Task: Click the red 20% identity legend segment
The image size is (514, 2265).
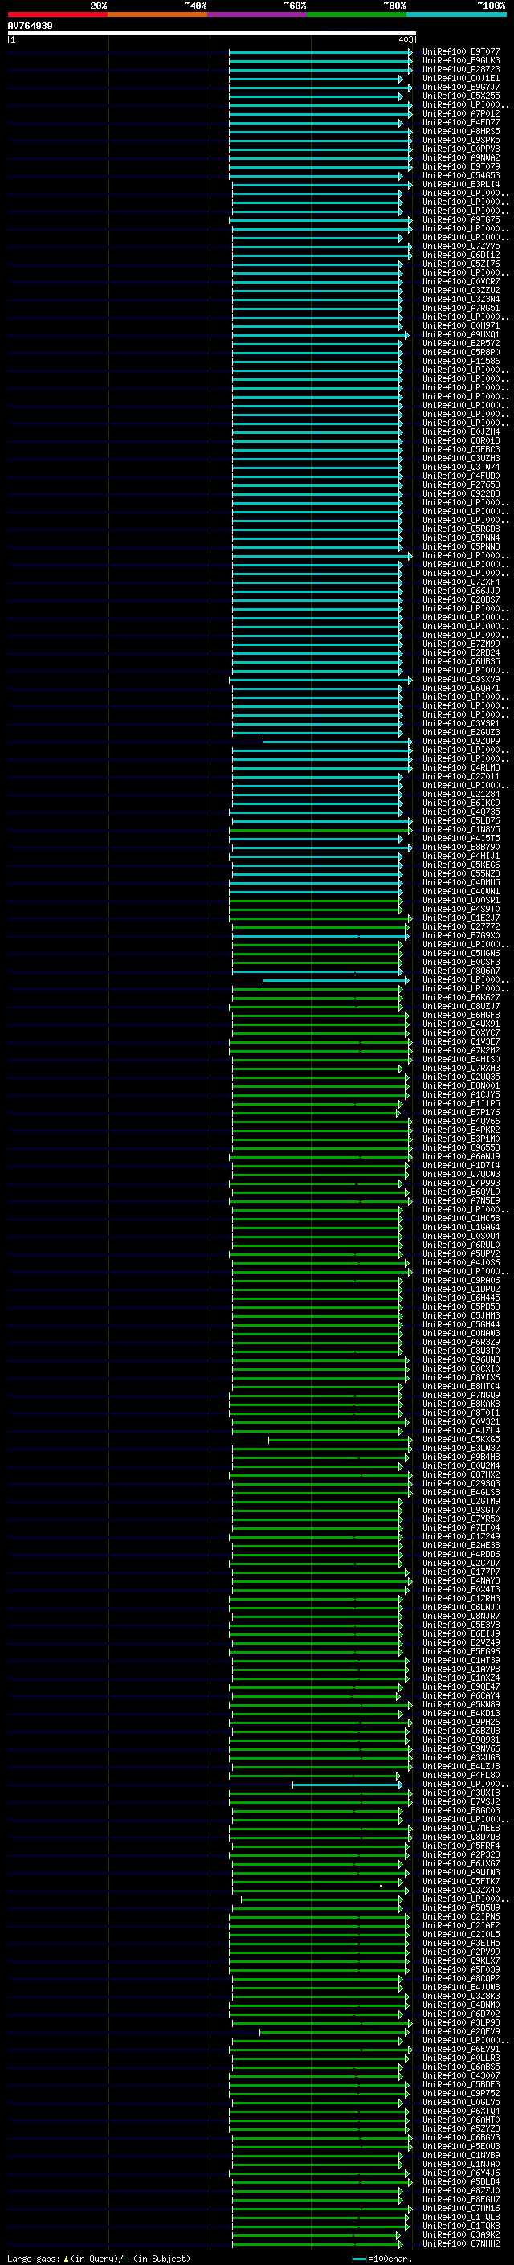Action: 57,14
